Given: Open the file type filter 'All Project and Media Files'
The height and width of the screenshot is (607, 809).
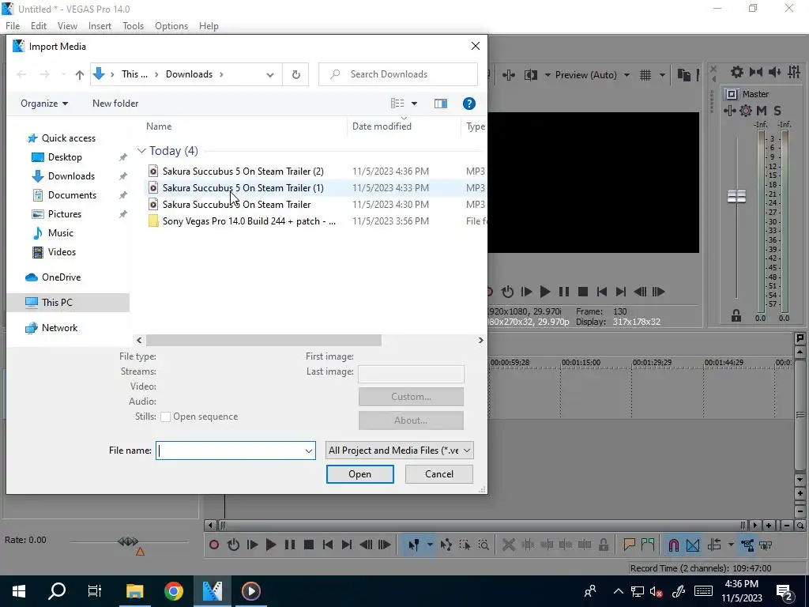Looking at the screenshot, I should 400,451.
